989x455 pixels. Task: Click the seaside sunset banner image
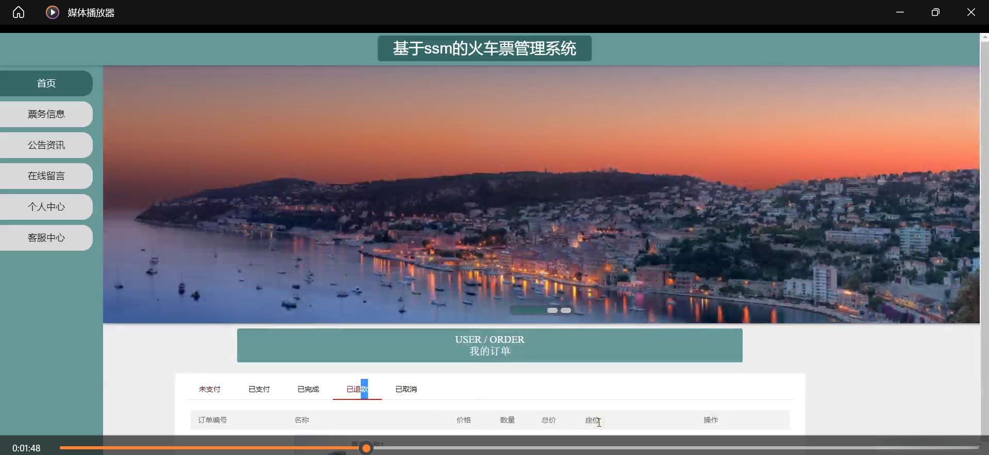(541, 195)
